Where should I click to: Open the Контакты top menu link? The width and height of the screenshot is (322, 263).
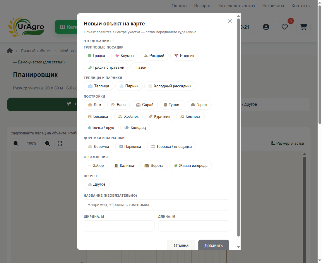click(x=301, y=6)
